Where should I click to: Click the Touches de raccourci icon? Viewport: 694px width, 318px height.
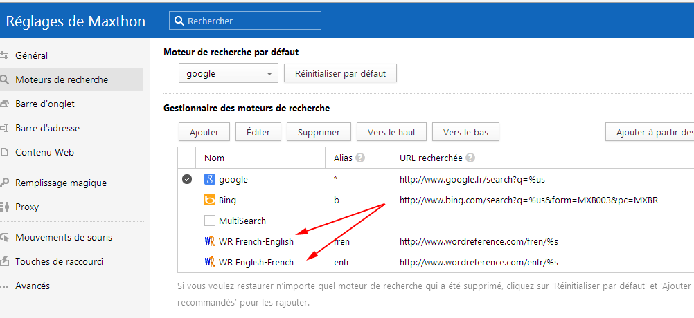coord(4,261)
